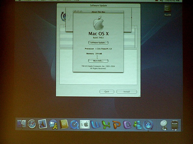
Task: Click Software Update window's globe icon
Action: [x=63, y=16]
